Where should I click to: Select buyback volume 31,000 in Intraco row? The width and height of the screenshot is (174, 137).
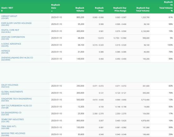point(81,52)
